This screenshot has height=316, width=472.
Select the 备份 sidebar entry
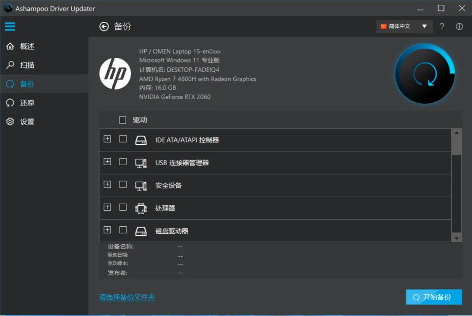[x=10, y=83]
